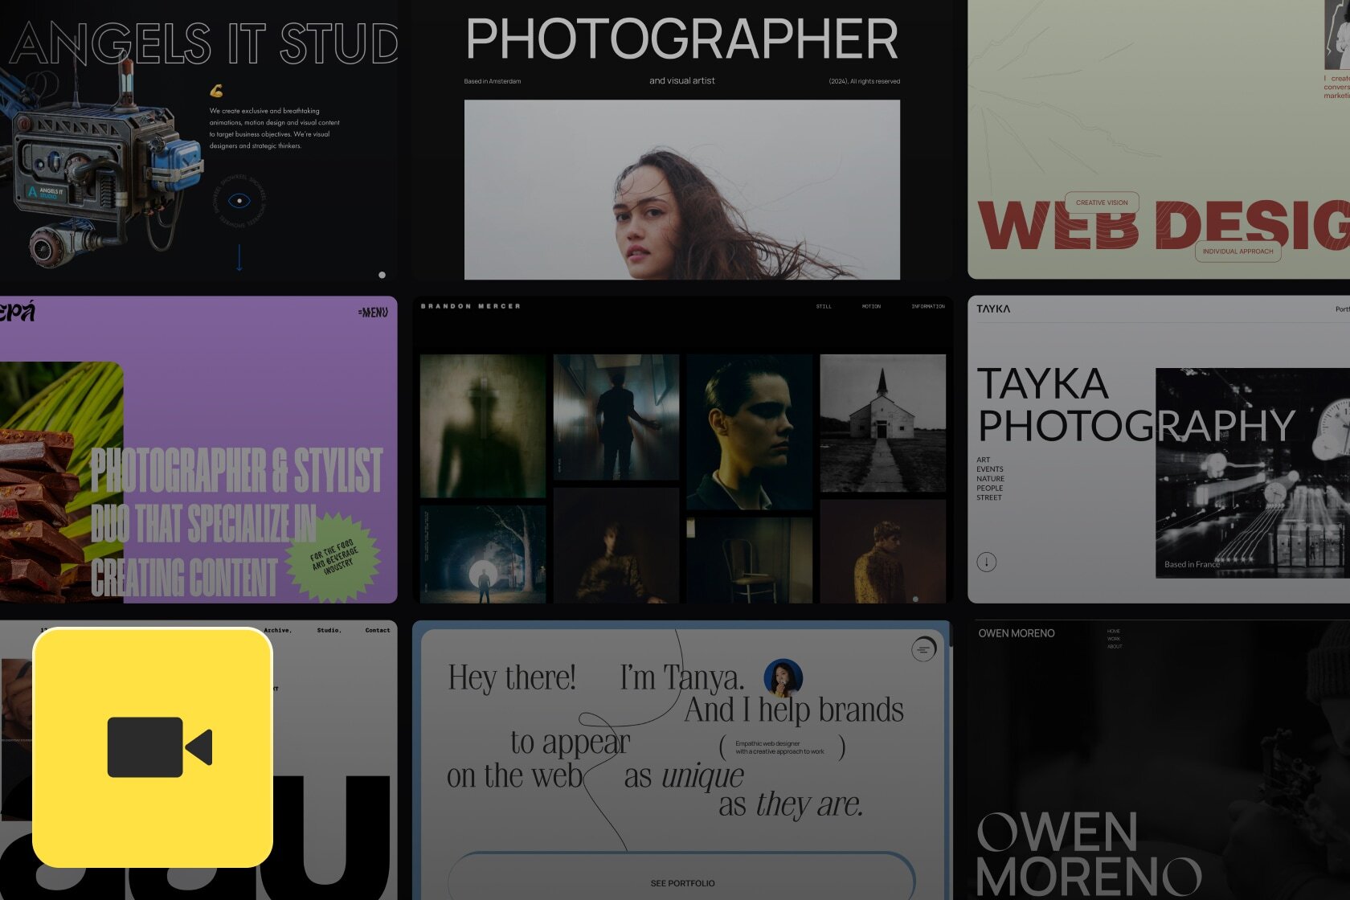The height and width of the screenshot is (900, 1350).
Task: Click WORK in Owen Moreno navigation
Action: pyautogui.click(x=1113, y=639)
